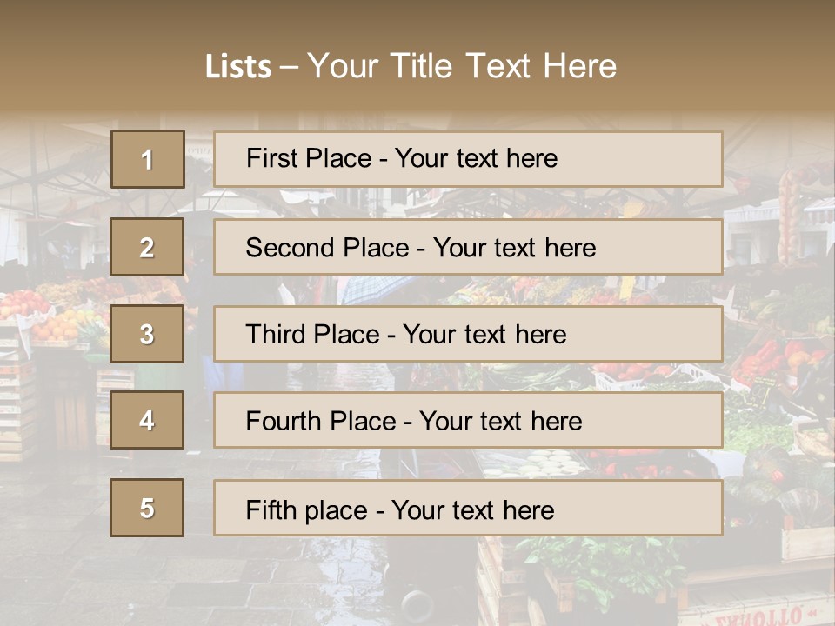This screenshot has height=626, width=835.
Task: Click the words 'Fifth place'
Action: click(307, 510)
